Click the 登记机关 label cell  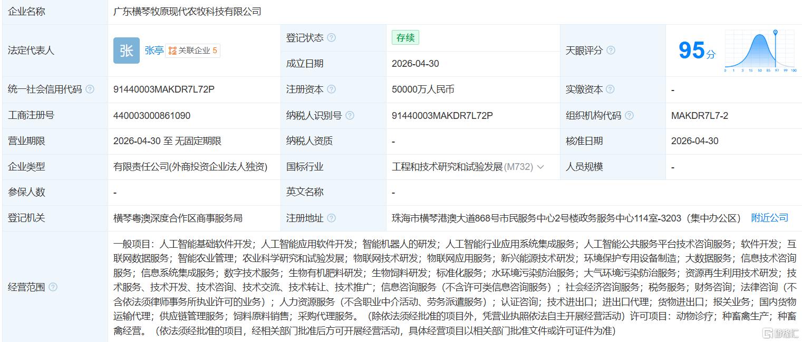coord(54,218)
